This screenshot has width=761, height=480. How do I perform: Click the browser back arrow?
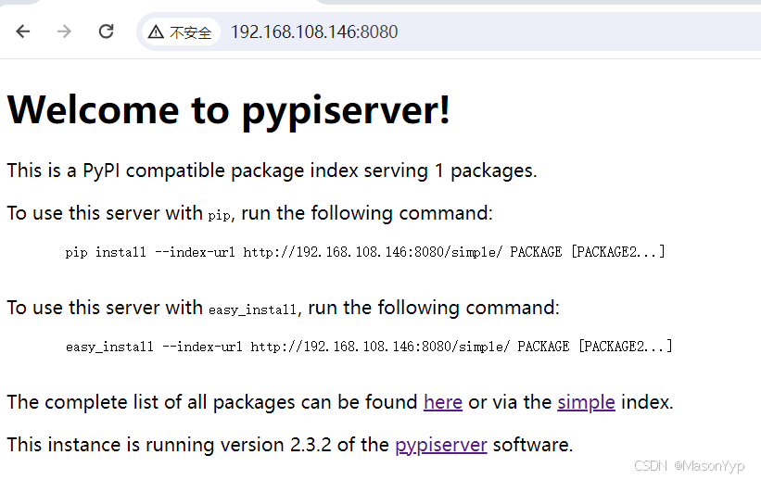click(23, 32)
